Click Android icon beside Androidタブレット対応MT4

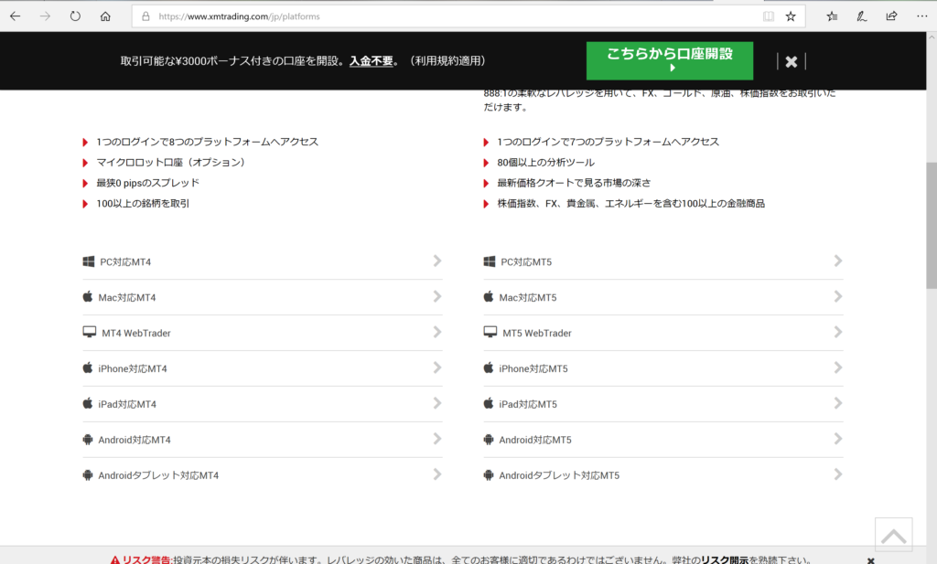(88, 475)
